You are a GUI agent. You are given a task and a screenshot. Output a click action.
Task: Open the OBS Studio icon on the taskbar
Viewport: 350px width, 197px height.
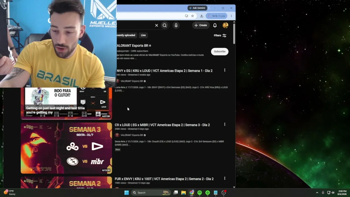coord(224,193)
